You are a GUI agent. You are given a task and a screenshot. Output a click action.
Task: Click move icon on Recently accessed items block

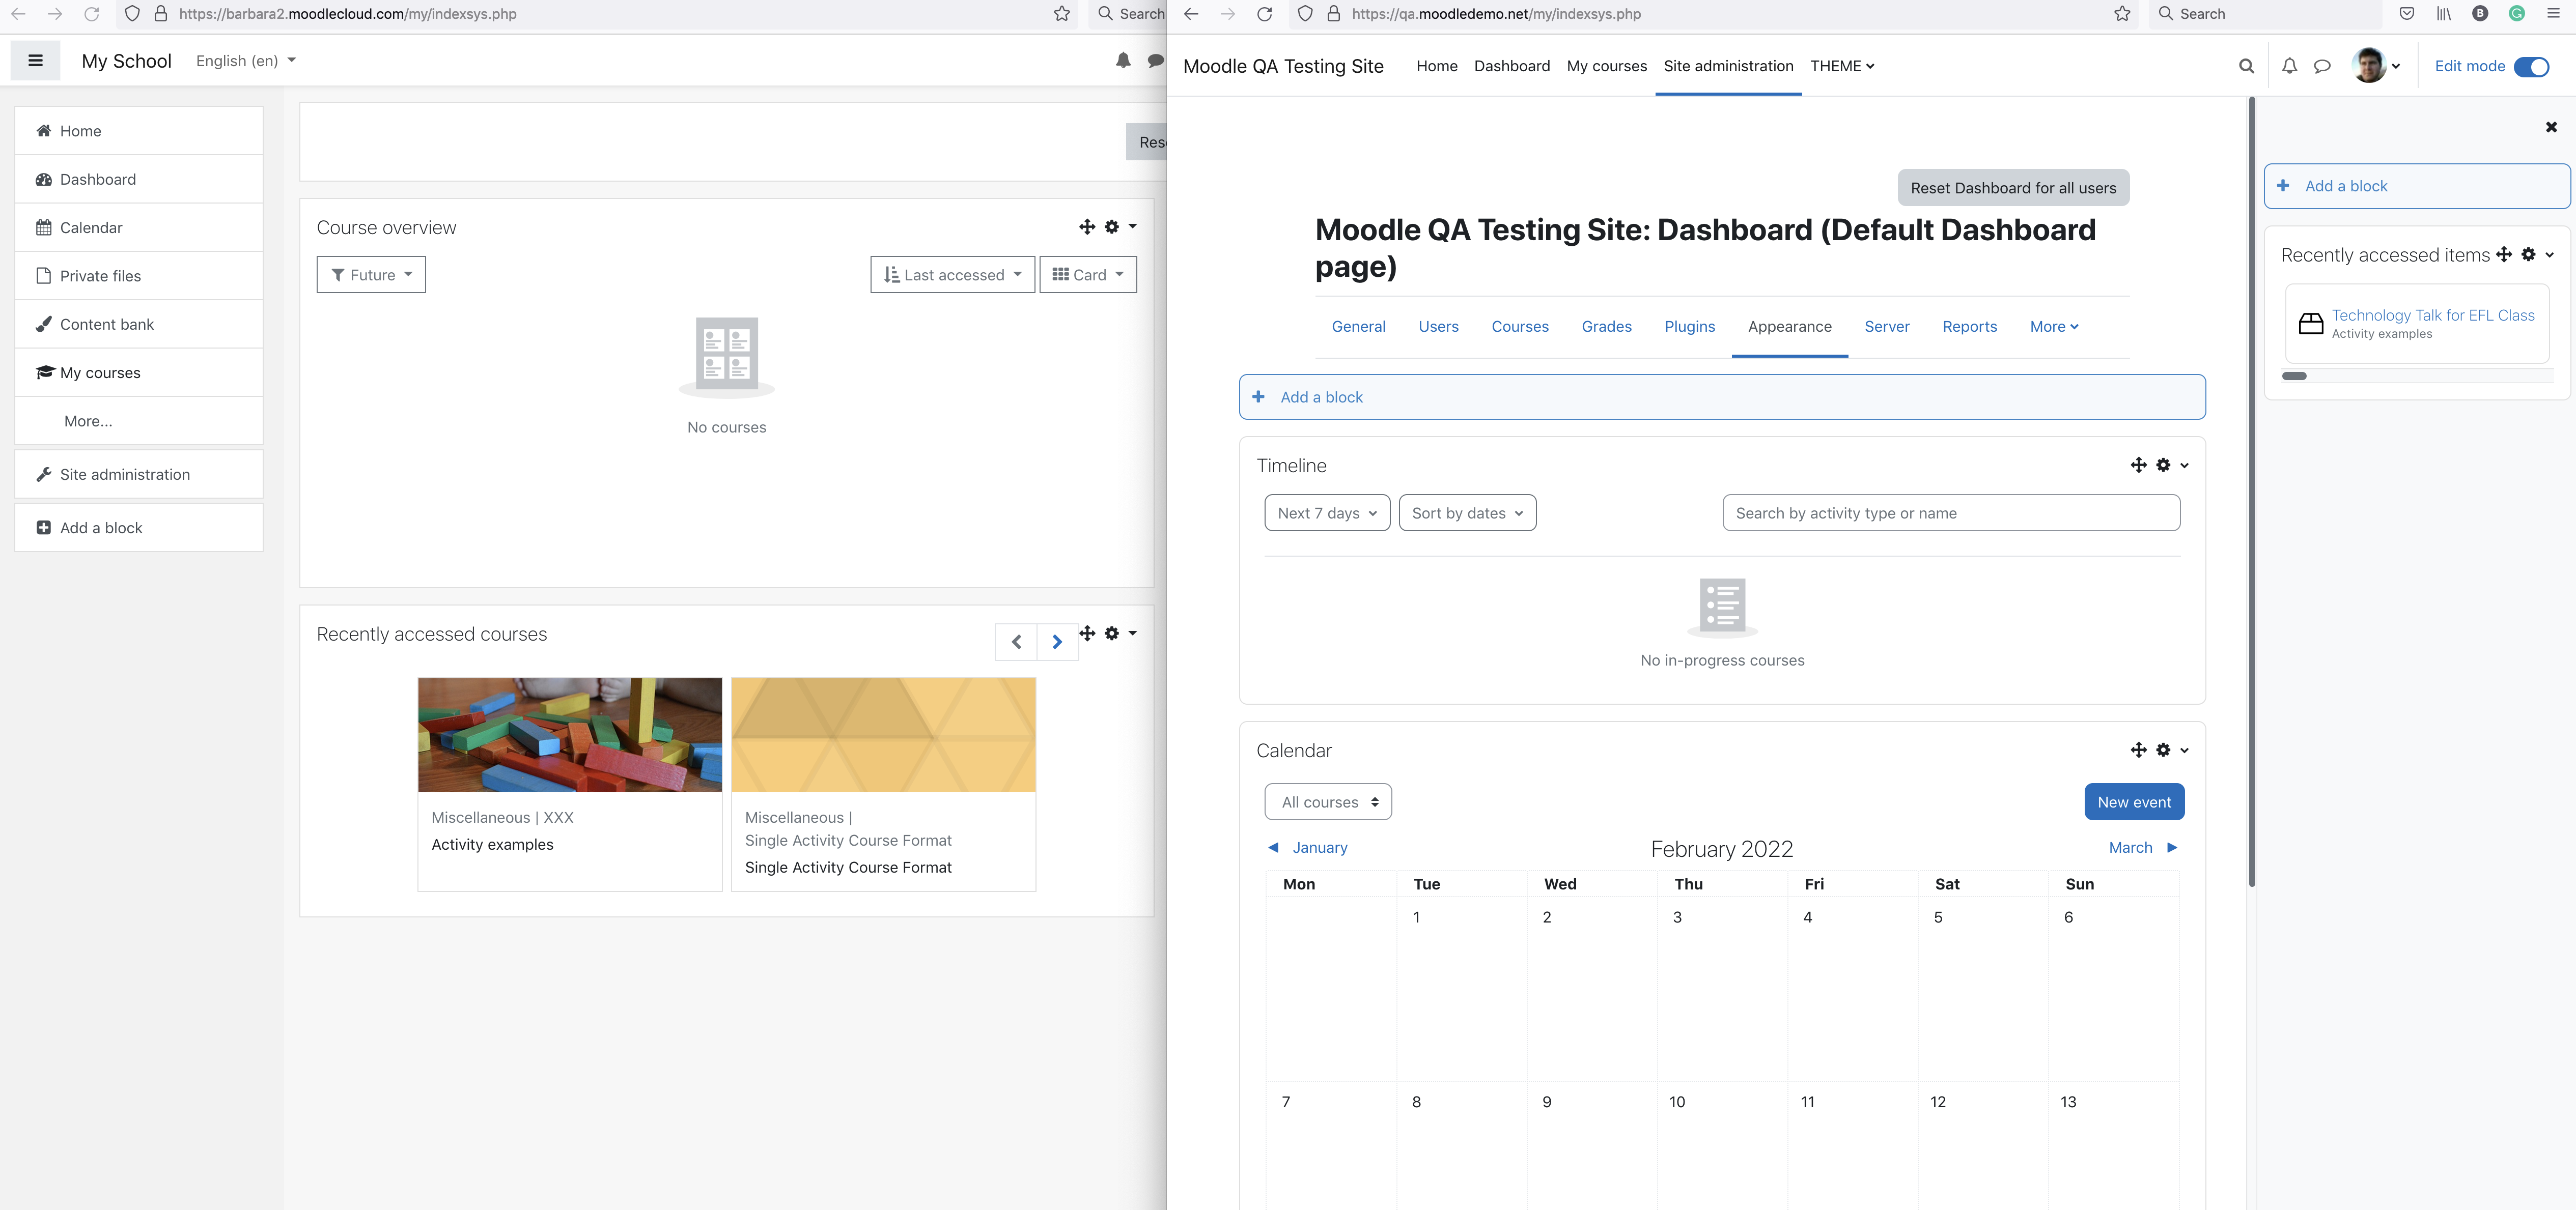tap(2503, 255)
